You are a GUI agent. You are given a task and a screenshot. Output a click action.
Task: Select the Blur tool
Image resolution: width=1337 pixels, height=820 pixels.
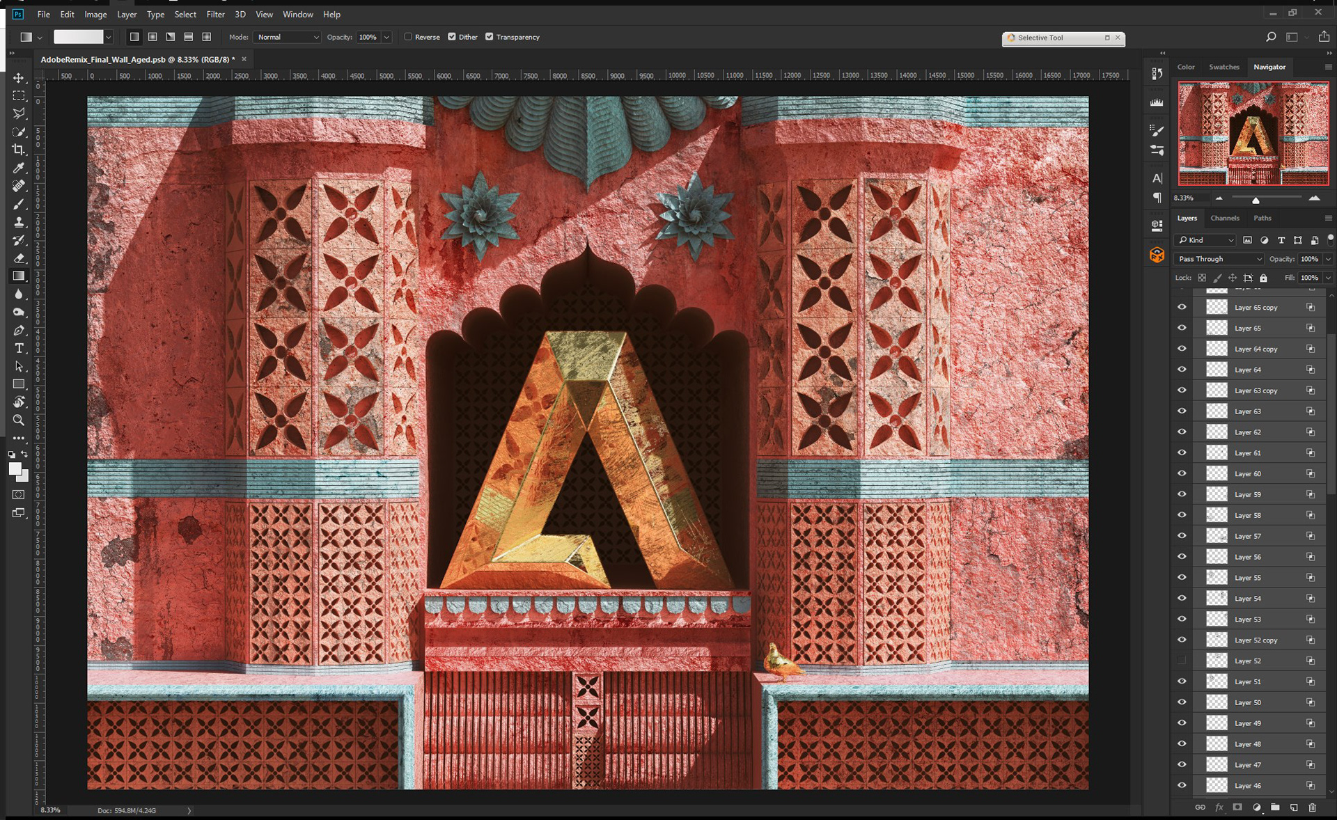pos(19,294)
